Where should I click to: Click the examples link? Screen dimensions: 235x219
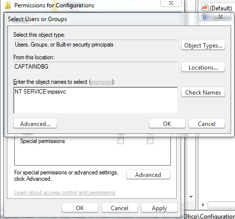[101, 82]
